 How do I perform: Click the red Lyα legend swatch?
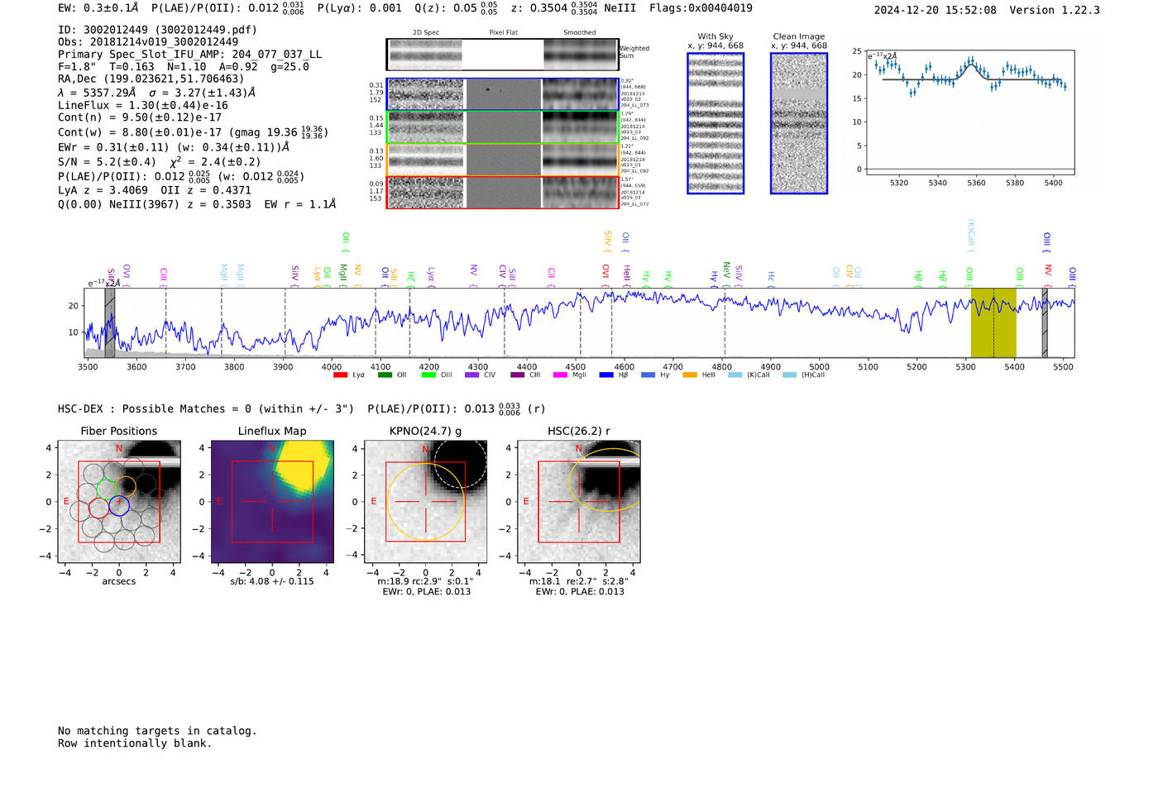pos(340,375)
